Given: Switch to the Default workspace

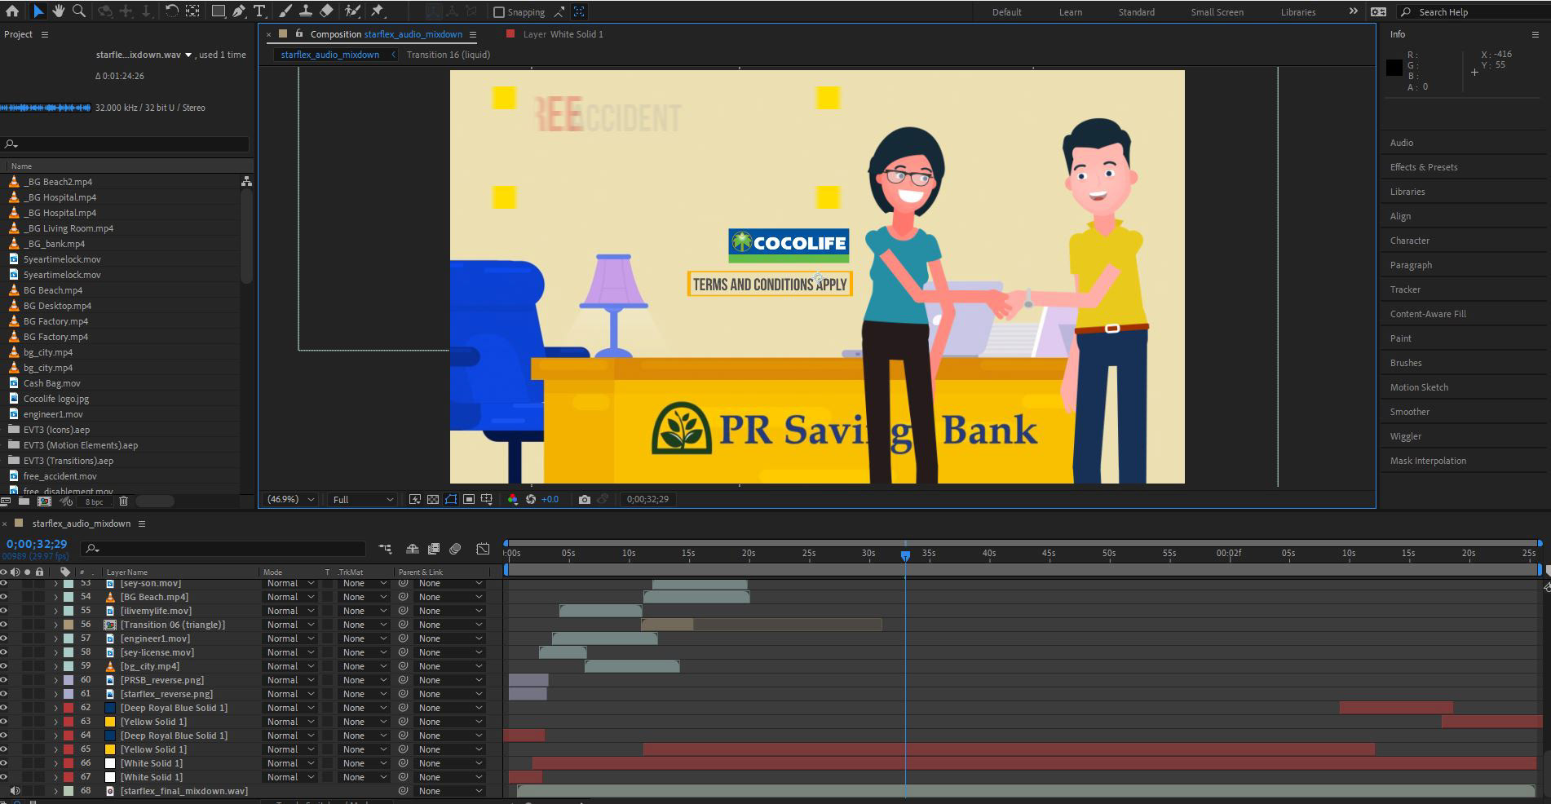Looking at the screenshot, I should tap(1007, 12).
